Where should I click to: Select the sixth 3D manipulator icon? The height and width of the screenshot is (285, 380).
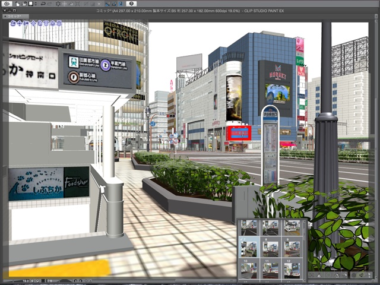tap(46, 23)
